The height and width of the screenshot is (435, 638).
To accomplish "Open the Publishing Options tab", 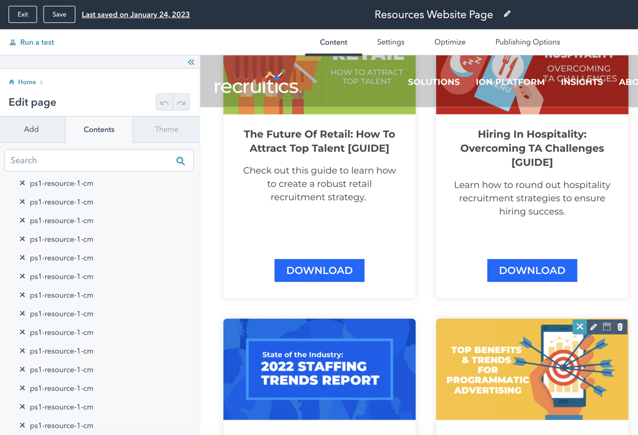I will pos(527,42).
